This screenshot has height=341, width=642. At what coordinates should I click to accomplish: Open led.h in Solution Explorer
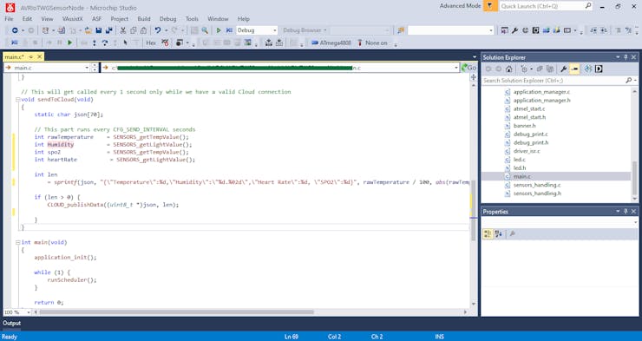pos(520,167)
